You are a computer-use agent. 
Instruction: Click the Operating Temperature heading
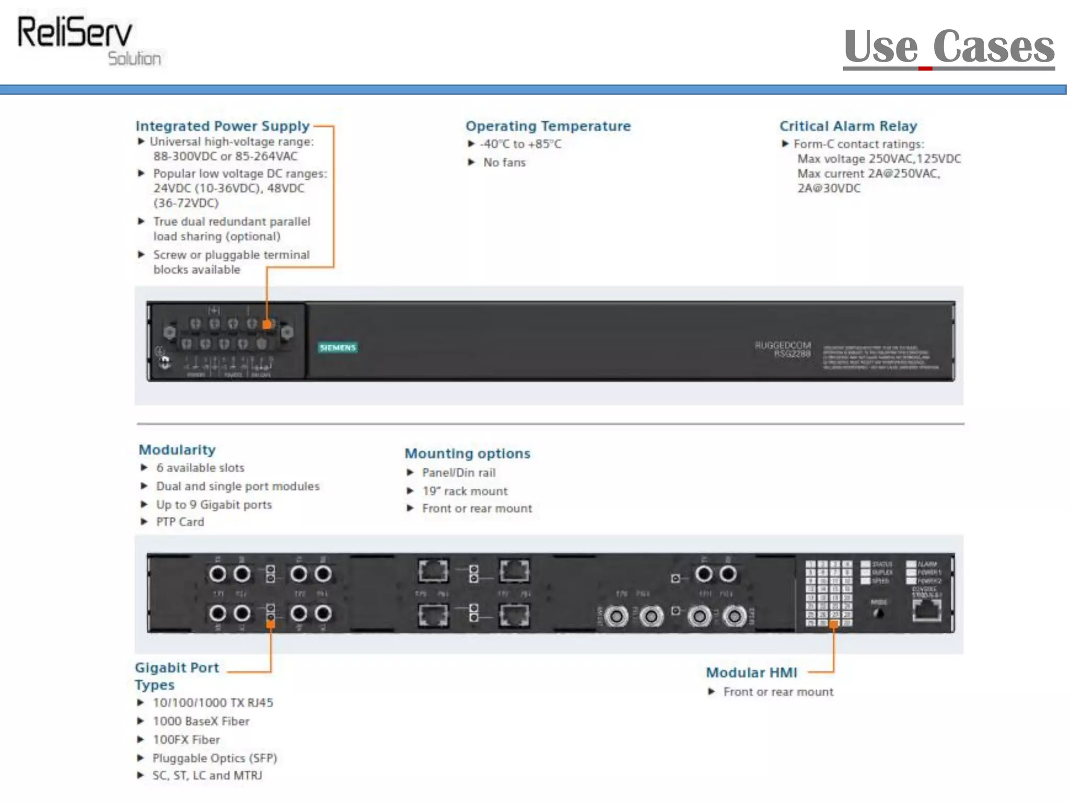coord(548,126)
